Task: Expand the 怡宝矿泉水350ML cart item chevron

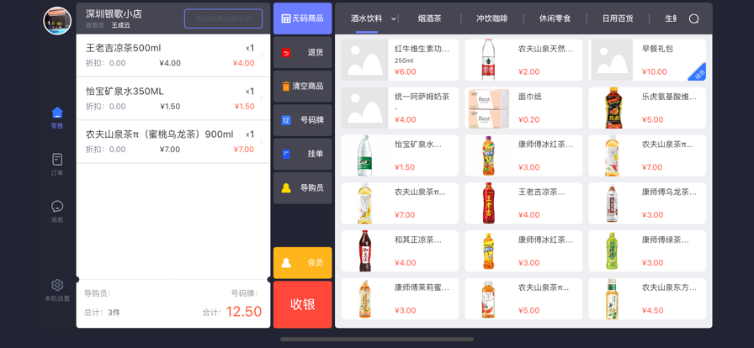Action: click(262, 98)
